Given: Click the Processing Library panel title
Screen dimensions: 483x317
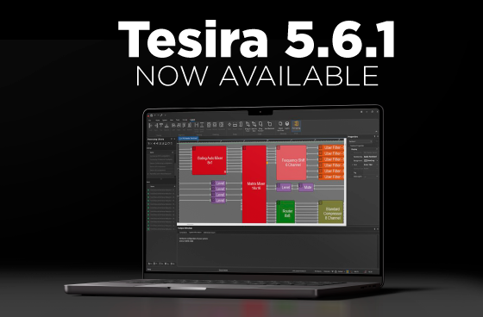Looking at the screenshot, I should pos(156,139).
